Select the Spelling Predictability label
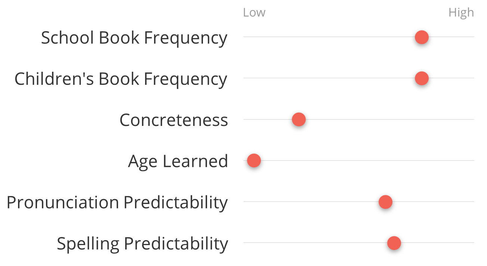Image resolution: width=487 pixels, height=266 pixels. 142,244
